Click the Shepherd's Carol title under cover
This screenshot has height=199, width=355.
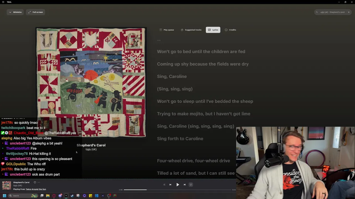click(91, 145)
